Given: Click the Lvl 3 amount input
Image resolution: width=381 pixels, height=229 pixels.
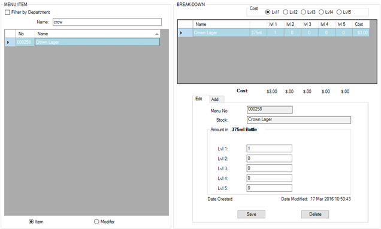Looking at the screenshot, I should (x=269, y=168).
